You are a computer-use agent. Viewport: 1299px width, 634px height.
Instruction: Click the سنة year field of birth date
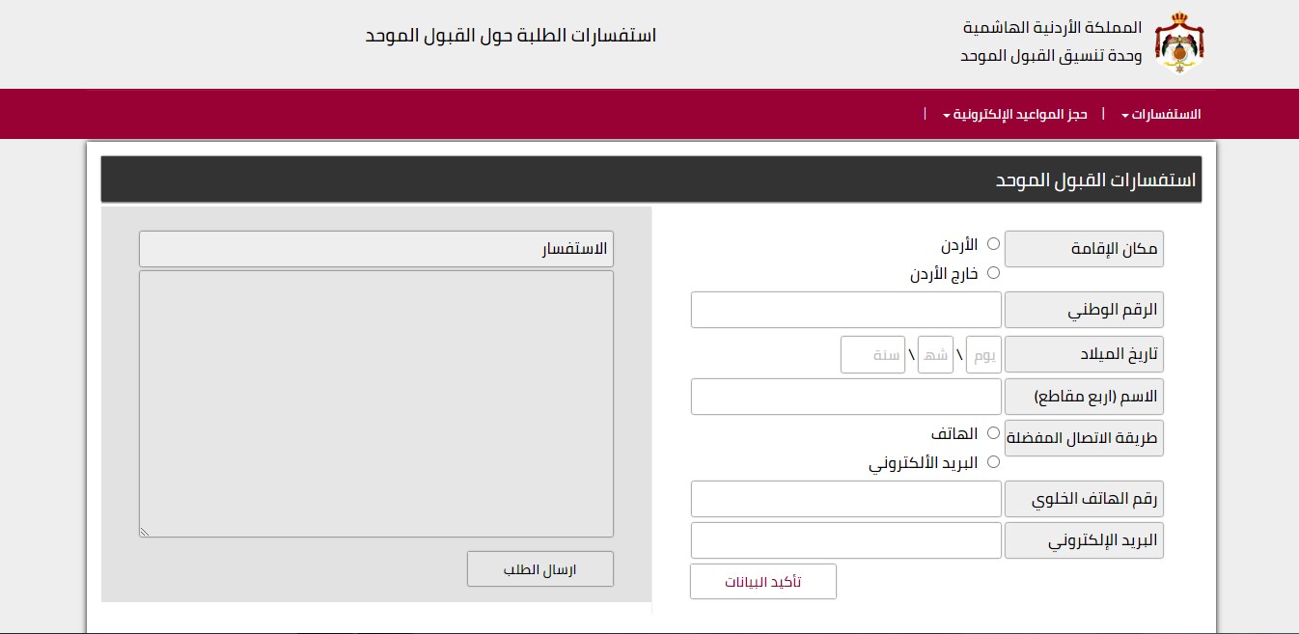tap(872, 354)
